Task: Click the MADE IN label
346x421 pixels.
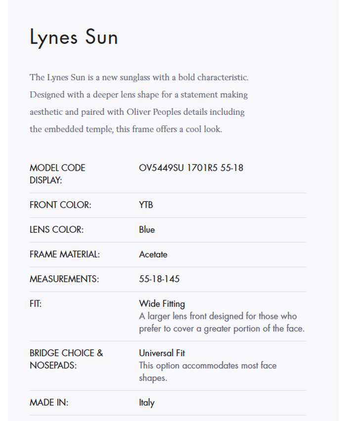Action: point(49,403)
